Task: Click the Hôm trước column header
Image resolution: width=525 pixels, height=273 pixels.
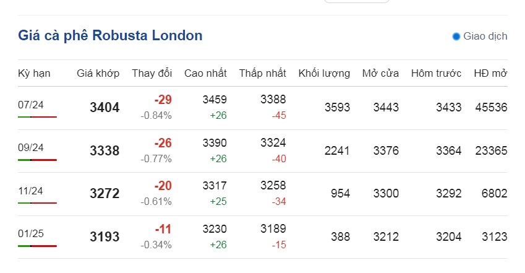Action: pyautogui.click(x=437, y=73)
